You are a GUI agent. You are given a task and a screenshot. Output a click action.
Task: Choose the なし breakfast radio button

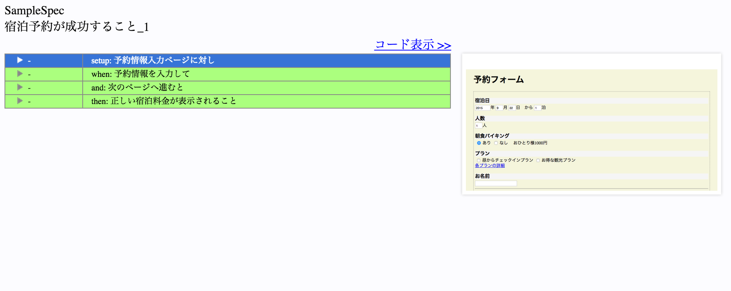pos(496,143)
